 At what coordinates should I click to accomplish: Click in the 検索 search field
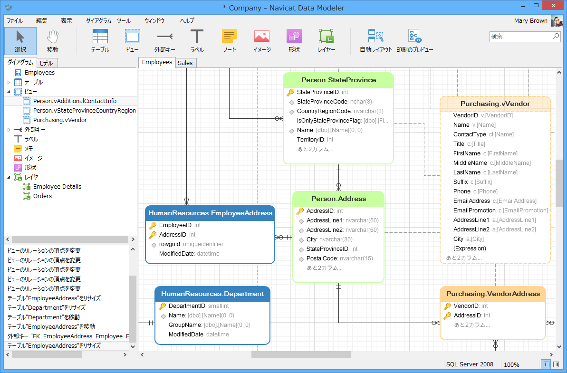(521, 36)
